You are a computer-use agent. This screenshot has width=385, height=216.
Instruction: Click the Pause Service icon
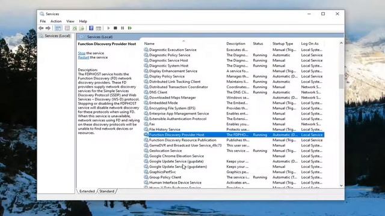coord(123,28)
